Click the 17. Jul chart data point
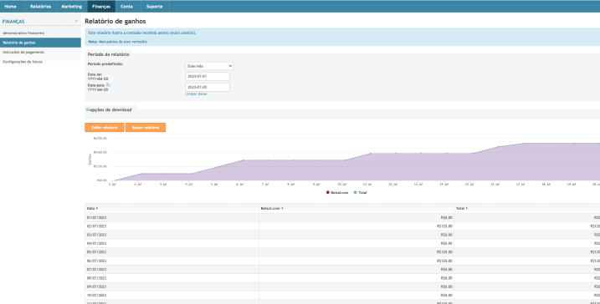Image resolution: width=600 pixels, height=304 pixels. coord(524,143)
